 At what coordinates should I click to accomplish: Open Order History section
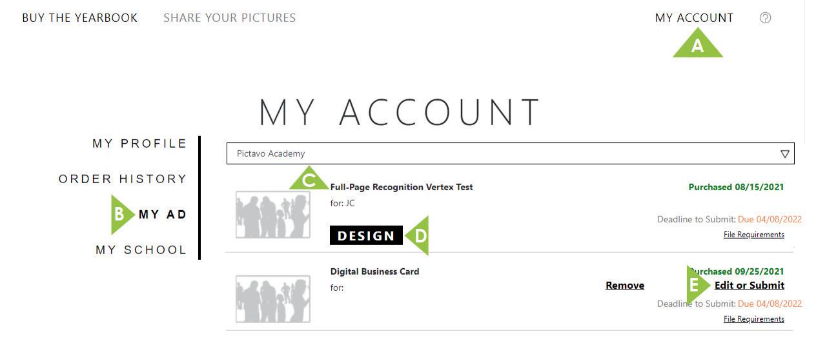[123, 179]
